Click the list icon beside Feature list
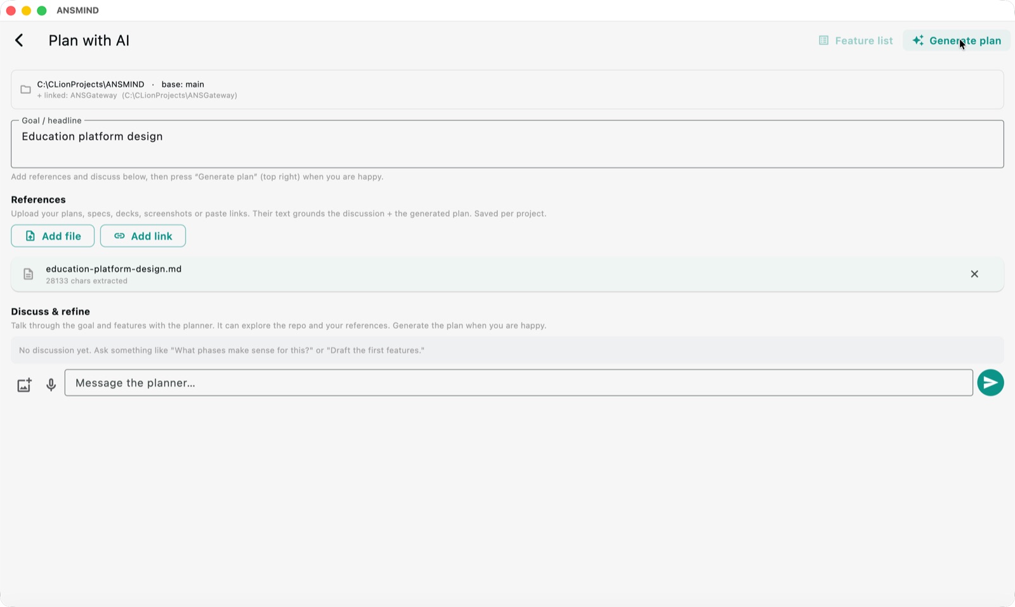 click(x=823, y=41)
